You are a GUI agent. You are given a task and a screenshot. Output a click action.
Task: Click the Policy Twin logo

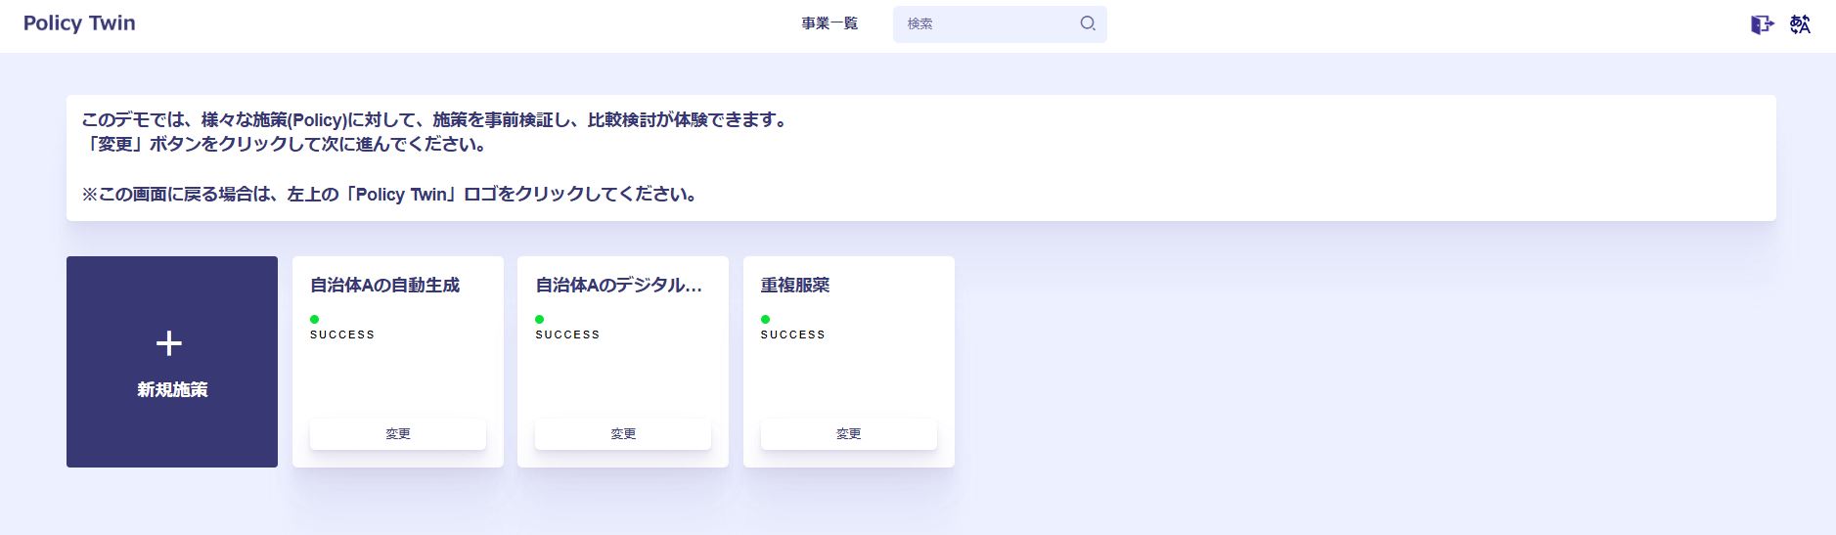(x=79, y=23)
